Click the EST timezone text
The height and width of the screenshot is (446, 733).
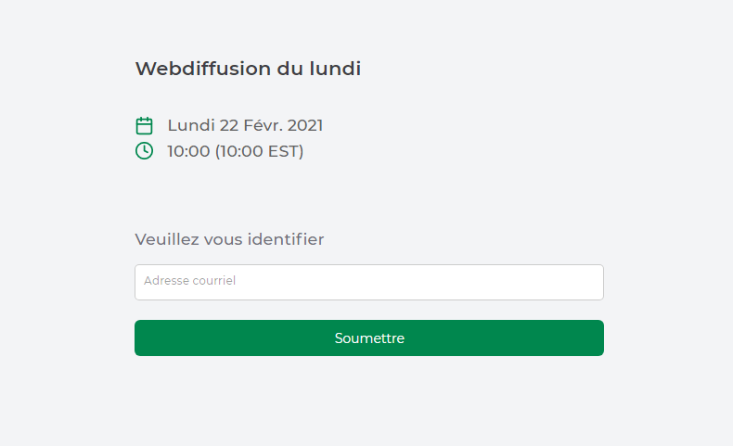[283, 151]
